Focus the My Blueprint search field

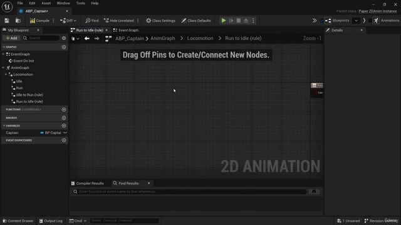(41, 38)
